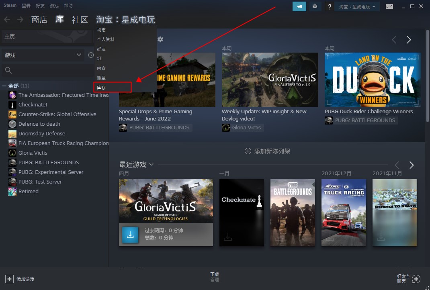Open the account name dropdown at top right
Screen dimensions: 430x290
(x=357, y=6)
